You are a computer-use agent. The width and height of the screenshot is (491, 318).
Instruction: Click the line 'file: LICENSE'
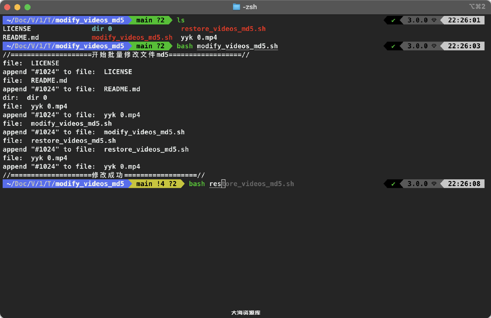point(31,63)
